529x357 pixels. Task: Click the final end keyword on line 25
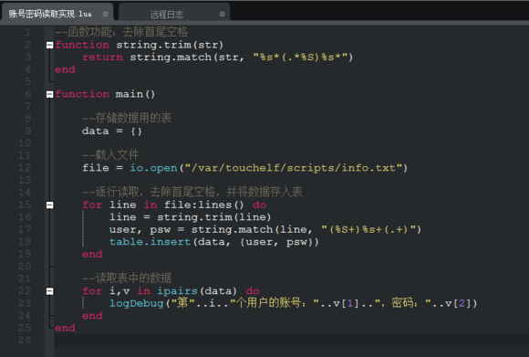tap(65, 328)
